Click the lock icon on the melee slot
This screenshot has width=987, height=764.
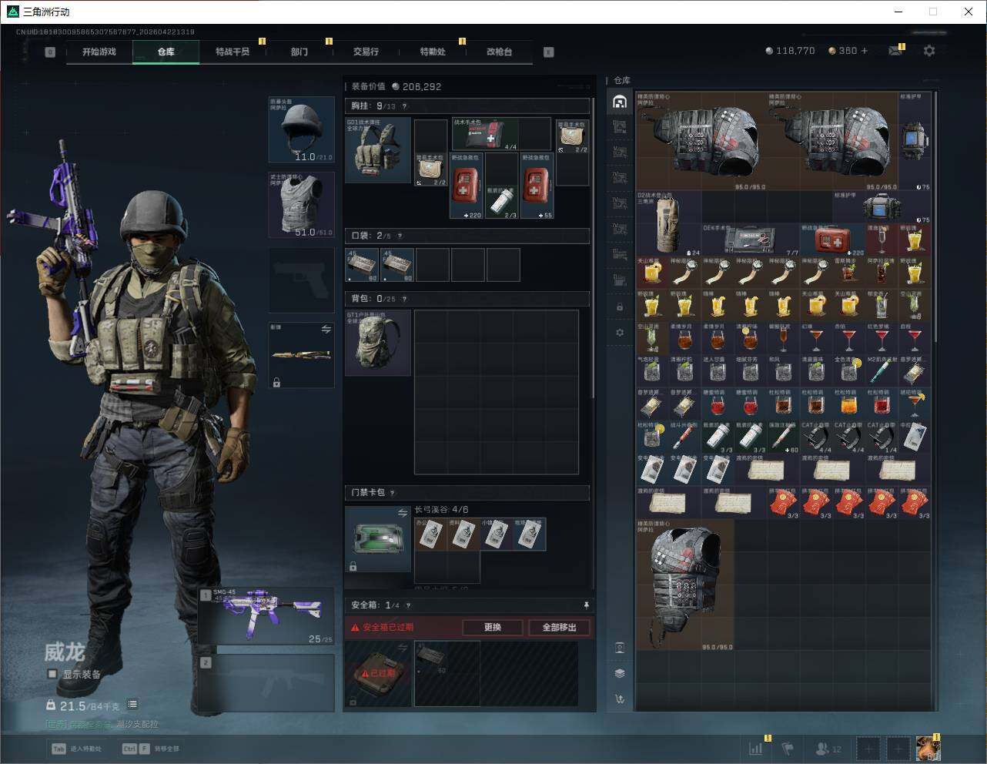pos(276,381)
